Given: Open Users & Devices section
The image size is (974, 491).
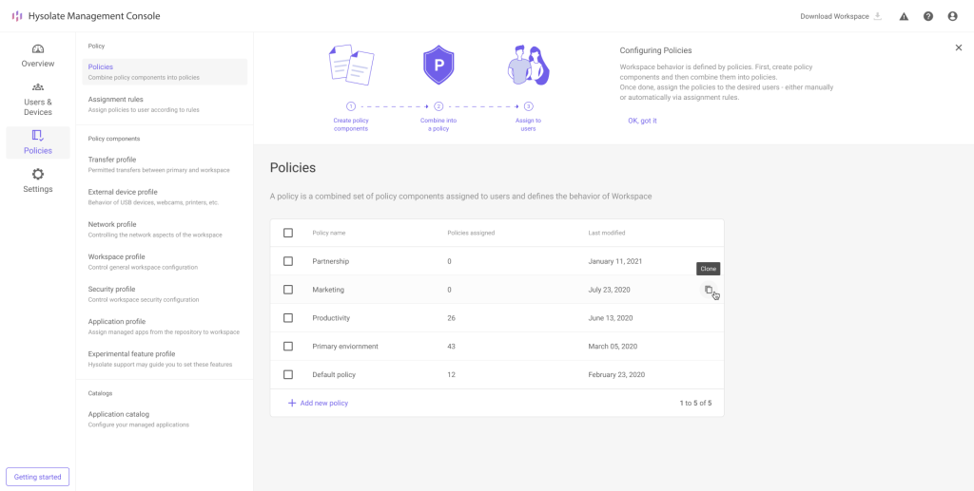Looking at the screenshot, I should coord(38,99).
